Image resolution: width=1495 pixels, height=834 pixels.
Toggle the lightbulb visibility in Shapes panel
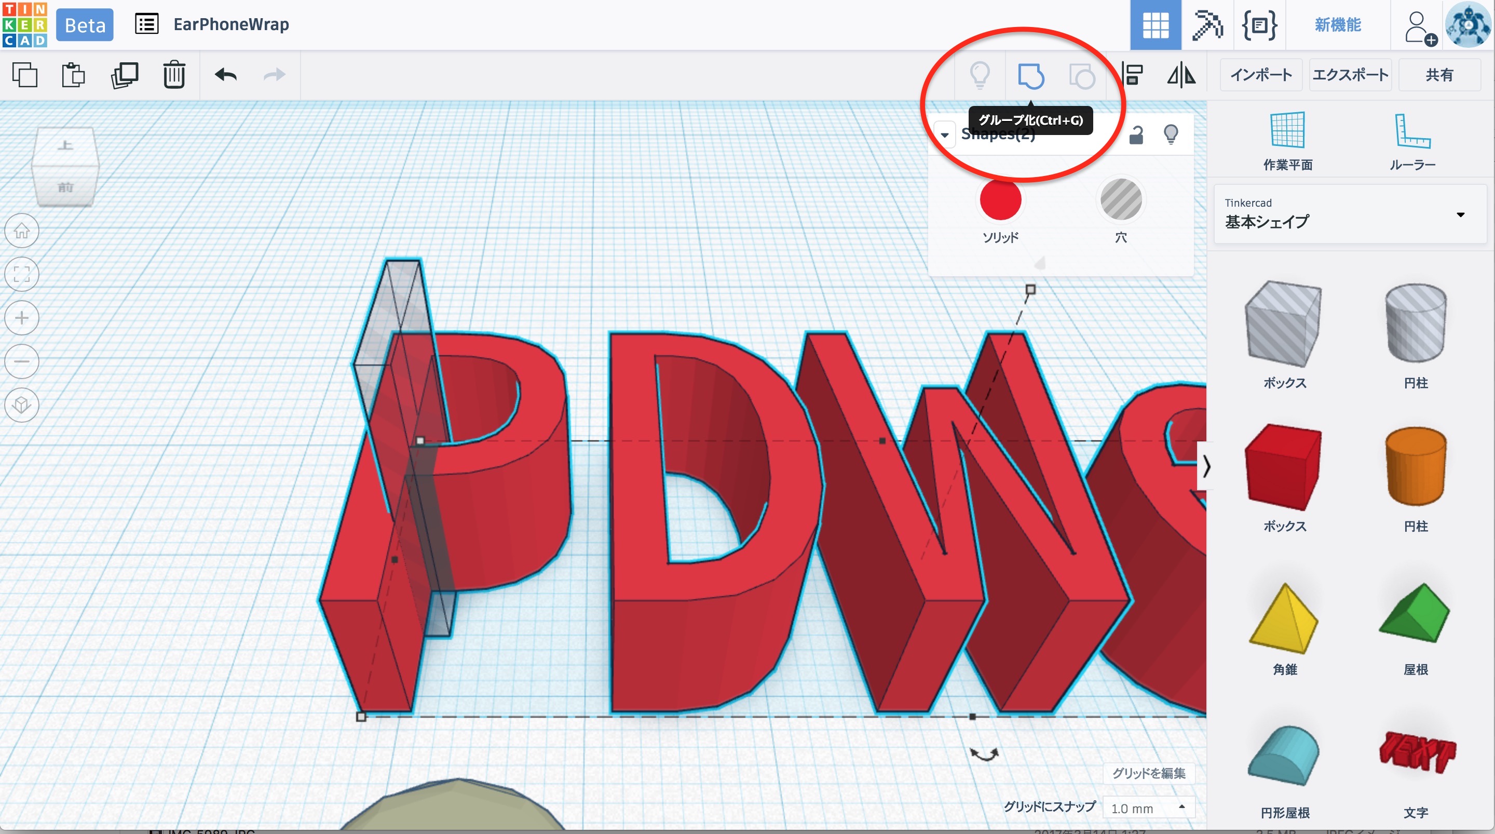point(1171,134)
